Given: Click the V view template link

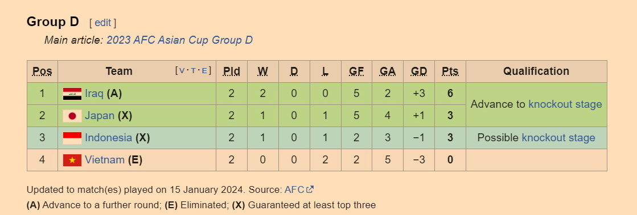Looking at the screenshot, I should pyautogui.click(x=182, y=71).
